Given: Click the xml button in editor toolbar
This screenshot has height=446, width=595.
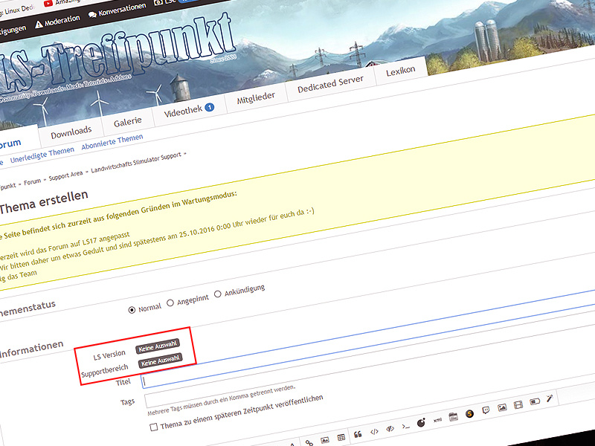Looking at the screenshot, I should point(438,419).
